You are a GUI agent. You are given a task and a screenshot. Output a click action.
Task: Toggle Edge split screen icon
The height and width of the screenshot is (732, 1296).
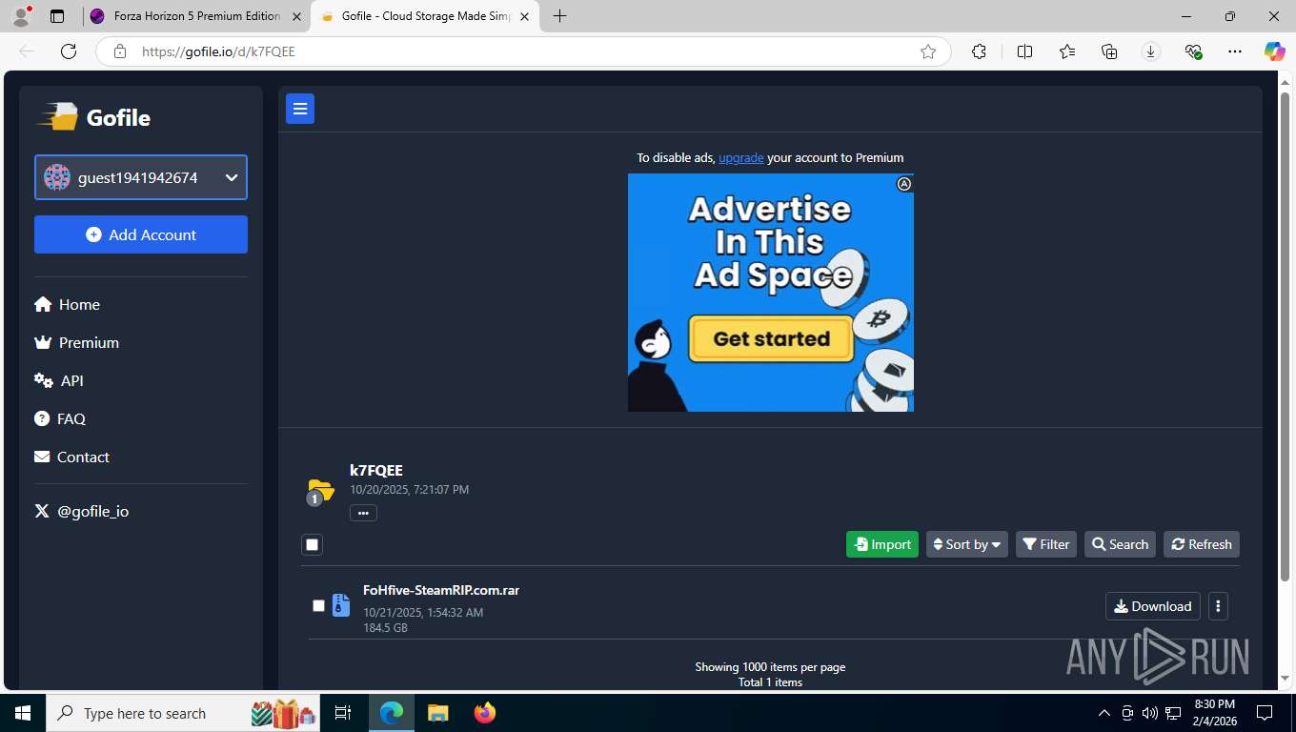(1024, 51)
